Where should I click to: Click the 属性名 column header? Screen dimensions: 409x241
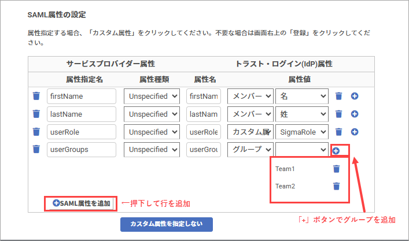(205, 79)
